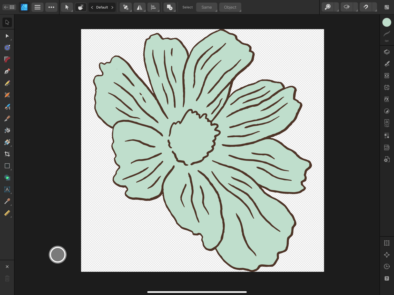The width and height of the screenshot is (394, 295).
Task: Select the Move tool in the left toolbar
Action: [x=7, y=22]
